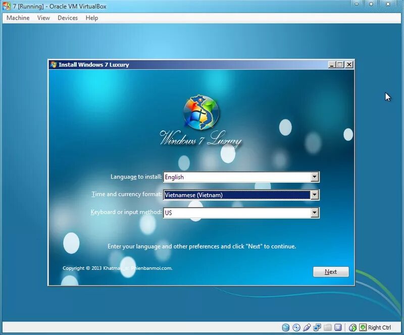Expand the Time and currency format dropdown arrow
The image size is (404, 335).
click(314, 195)
